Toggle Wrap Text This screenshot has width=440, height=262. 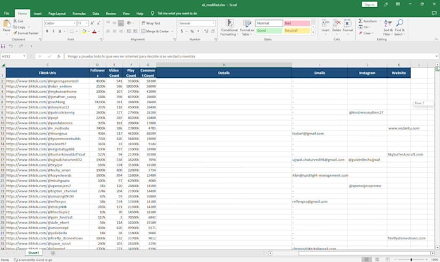[151, 23]
